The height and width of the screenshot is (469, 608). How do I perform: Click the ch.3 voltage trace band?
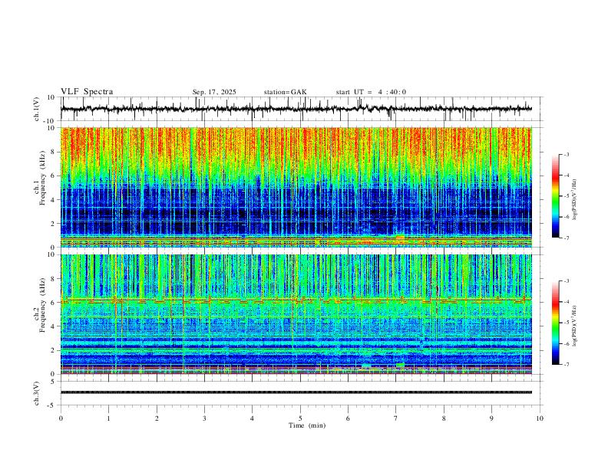[296, 392]
